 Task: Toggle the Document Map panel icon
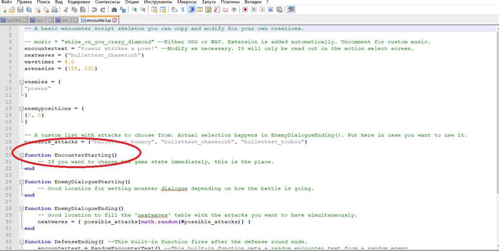[x=209, y=10]
